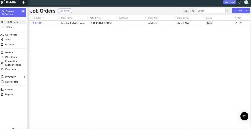Focus the Search input field
The height and width of the screenshot is (129, 251).
click(211, 11)
